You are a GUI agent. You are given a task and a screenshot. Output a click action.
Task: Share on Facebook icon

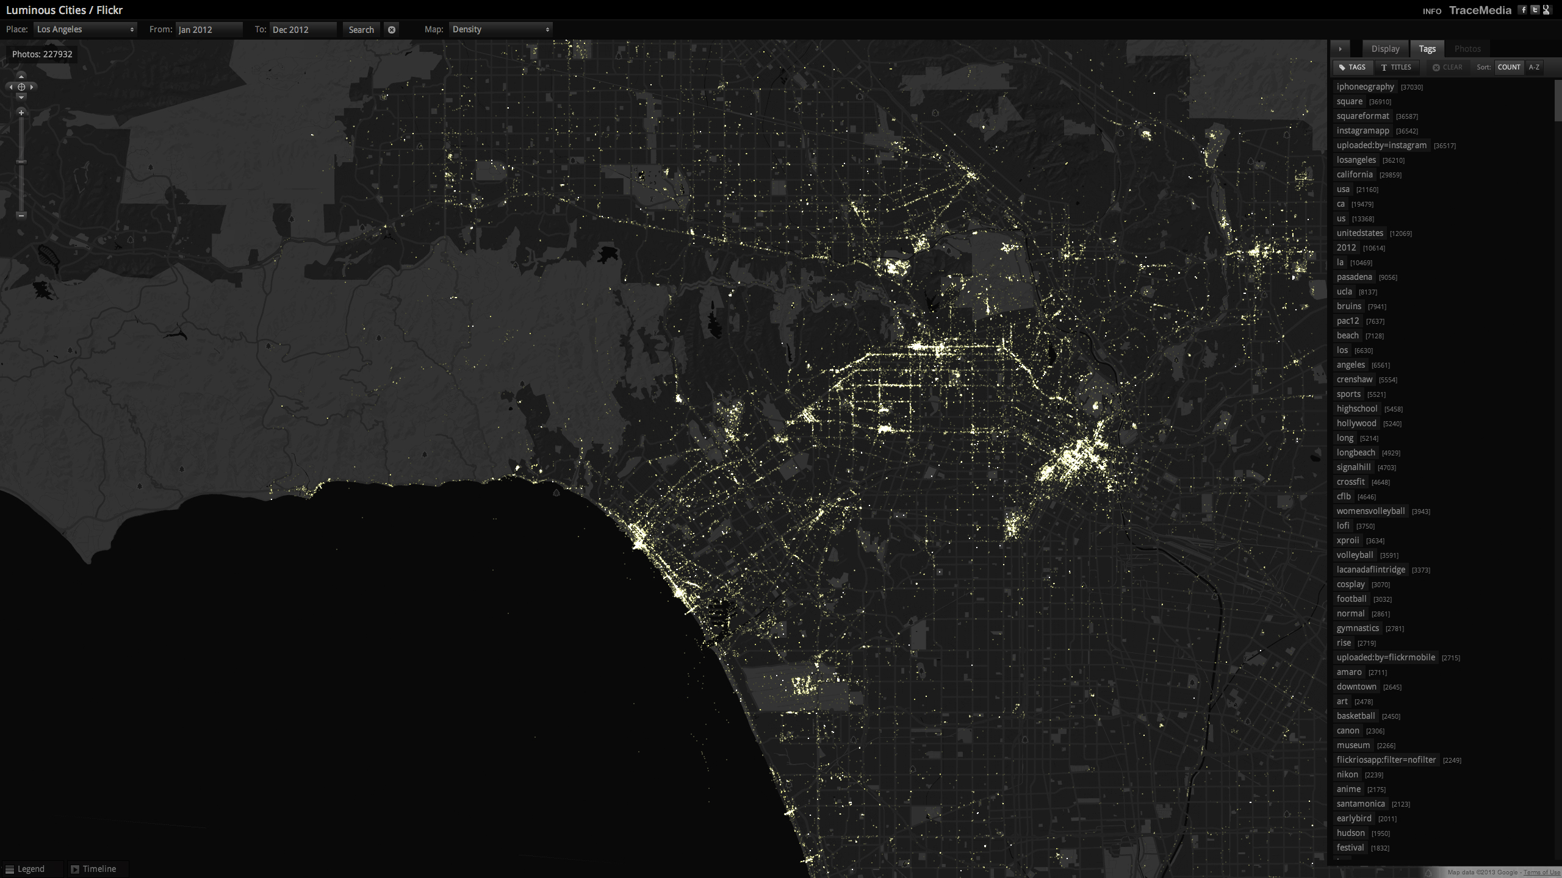[1523, 10]
